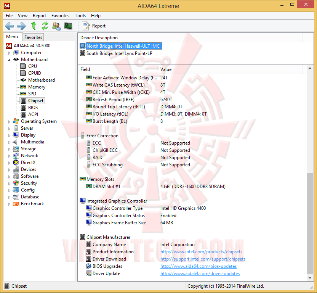Open the Favorites menu
317x293 pixels.
click(60, 16)
